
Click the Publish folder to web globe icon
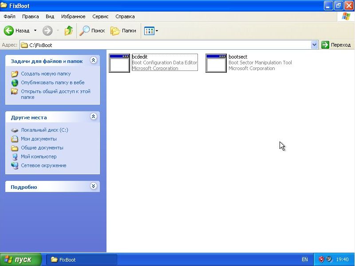pyautogui.click(x=15, y=83)
